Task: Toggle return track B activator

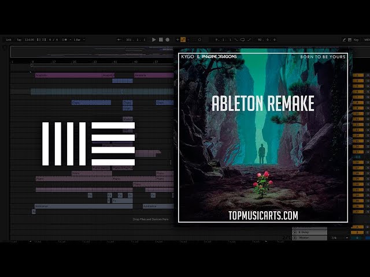Action: [x=357, y=233]
